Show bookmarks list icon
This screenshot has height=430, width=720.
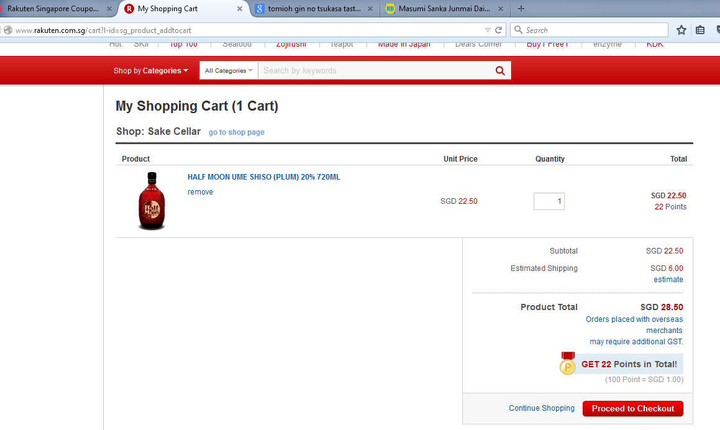(699, 30)
